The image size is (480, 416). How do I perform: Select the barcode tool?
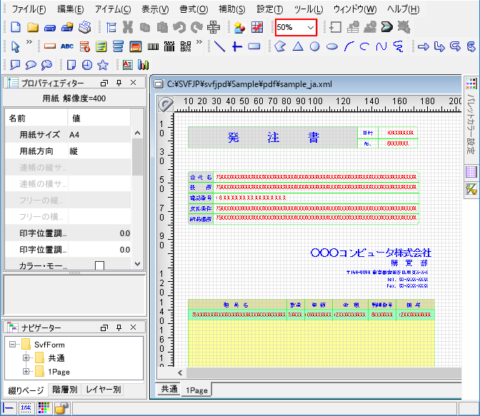153,46
